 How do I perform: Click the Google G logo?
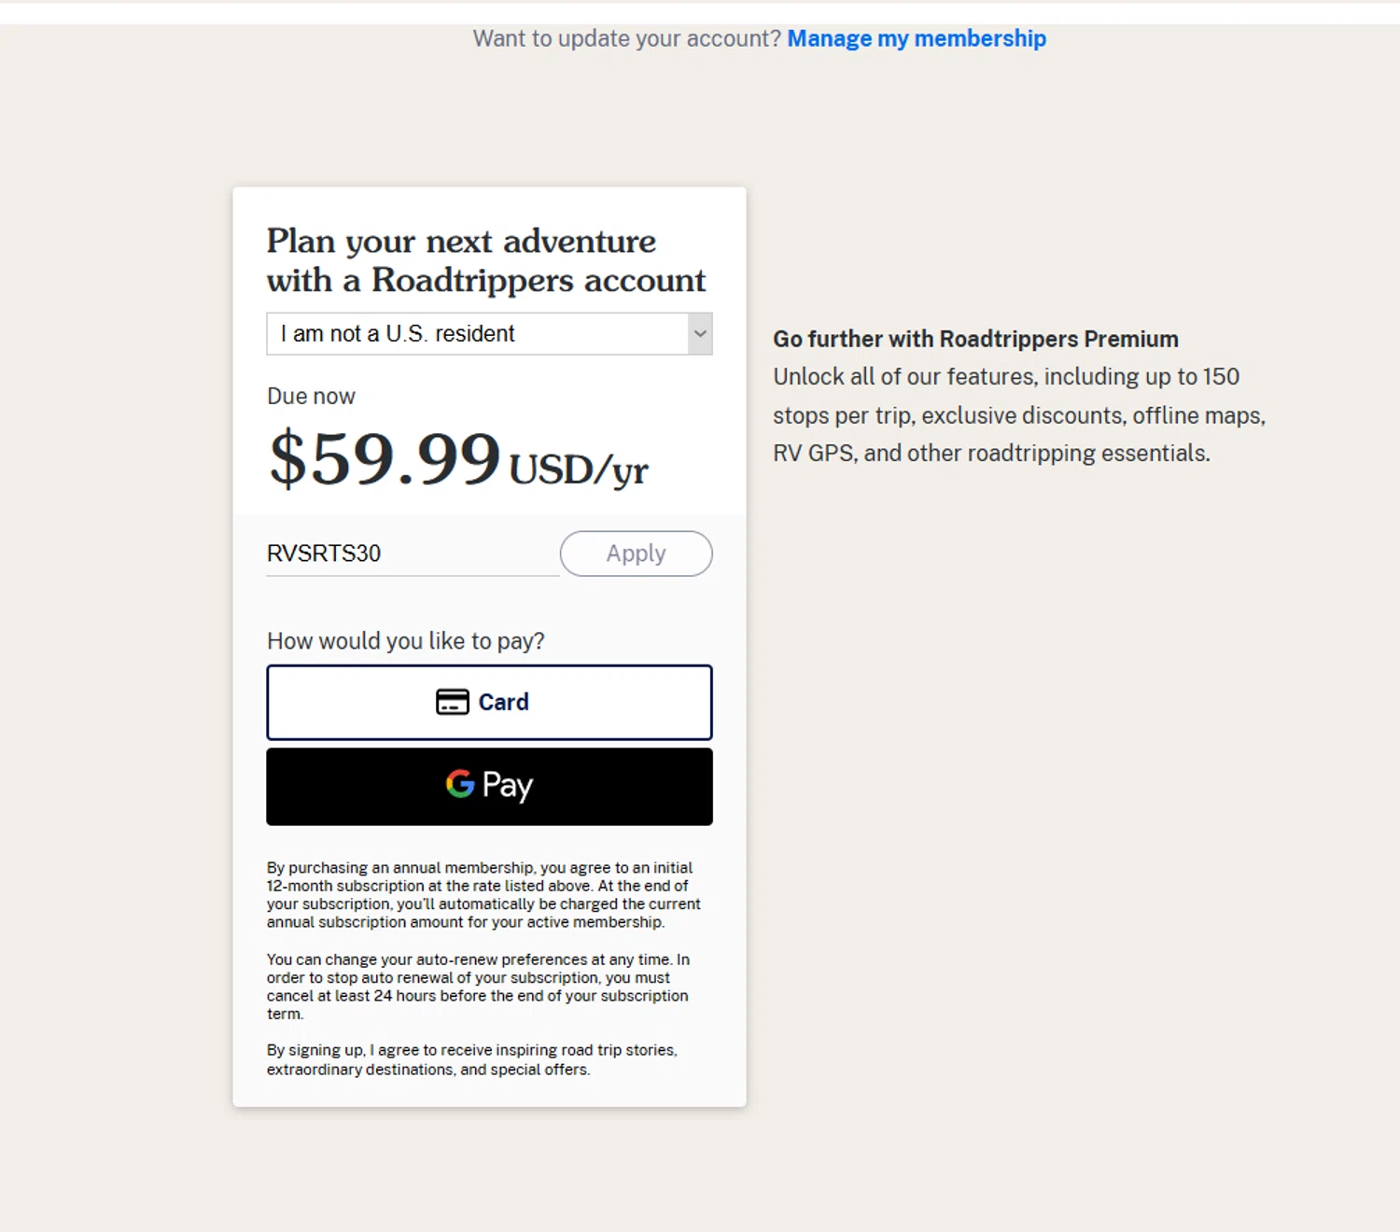coord(460,784)
